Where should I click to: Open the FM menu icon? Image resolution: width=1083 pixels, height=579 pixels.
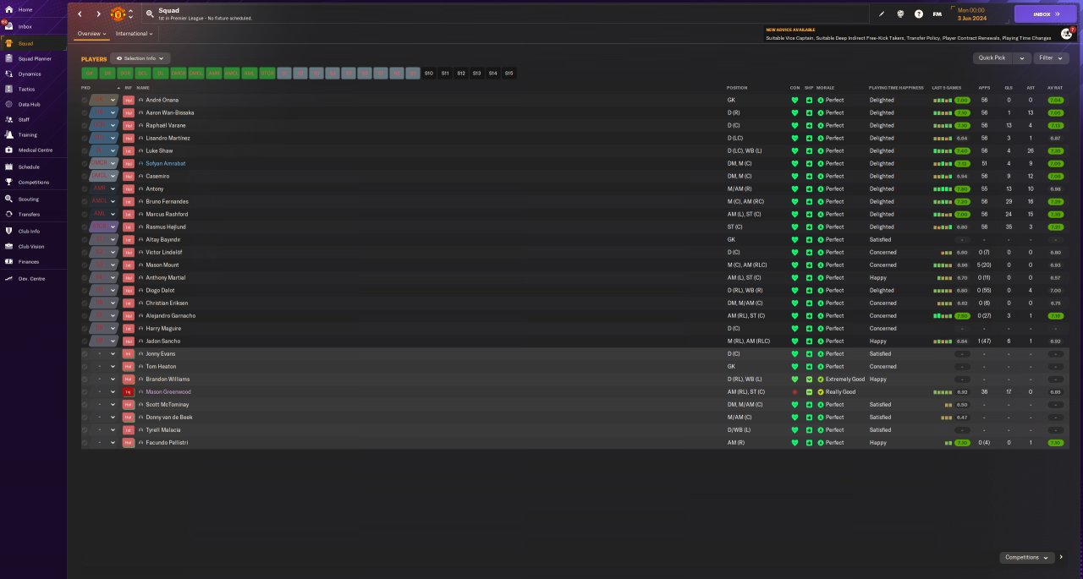click(x=937, y=14)
